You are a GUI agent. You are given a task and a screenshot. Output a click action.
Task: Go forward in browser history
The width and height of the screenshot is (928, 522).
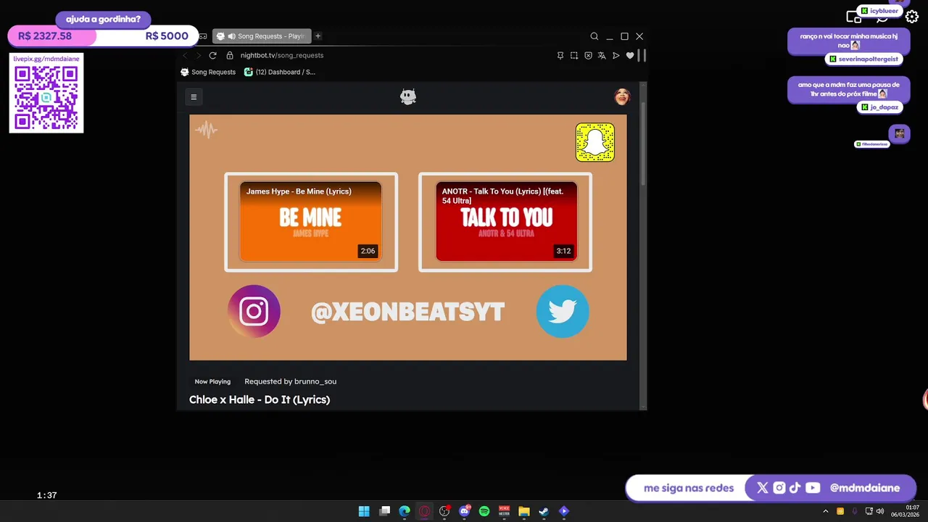[x=199, y=55]
